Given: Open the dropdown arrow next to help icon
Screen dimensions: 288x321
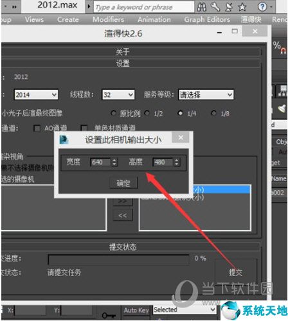Looking at the screenshot, I should pyautogui.click(x=271, y=7).
